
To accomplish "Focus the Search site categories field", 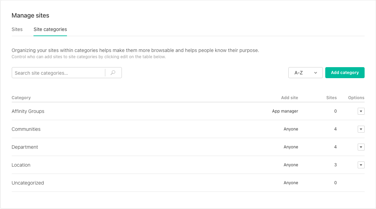I will 59,73.
